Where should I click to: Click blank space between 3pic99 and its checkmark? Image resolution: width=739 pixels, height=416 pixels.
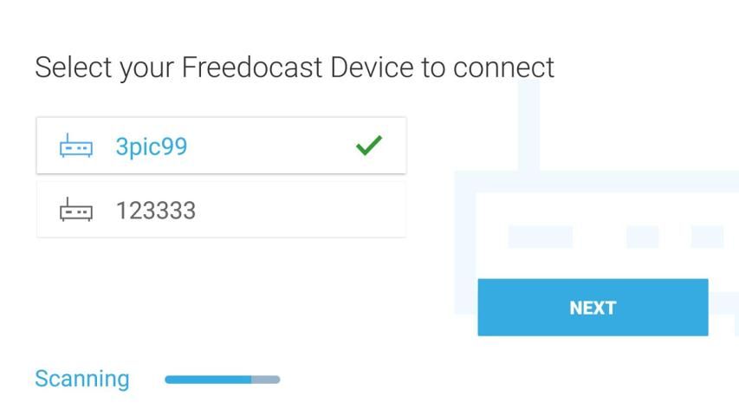coord(269,146)
